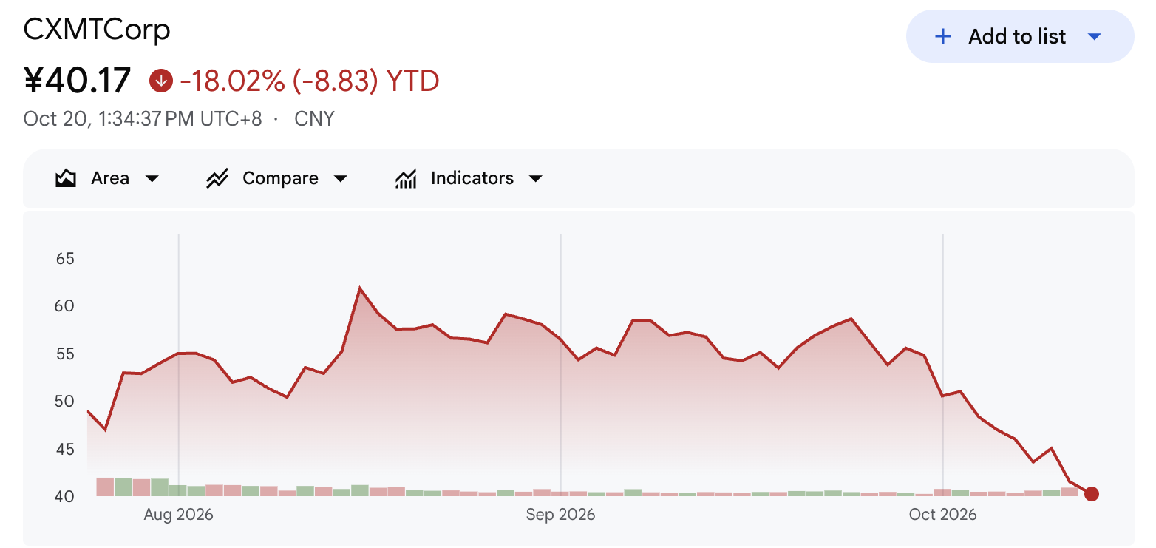Click the ¥40.17 price value
Screen dimensions: 1156x548
pos(78,81)
